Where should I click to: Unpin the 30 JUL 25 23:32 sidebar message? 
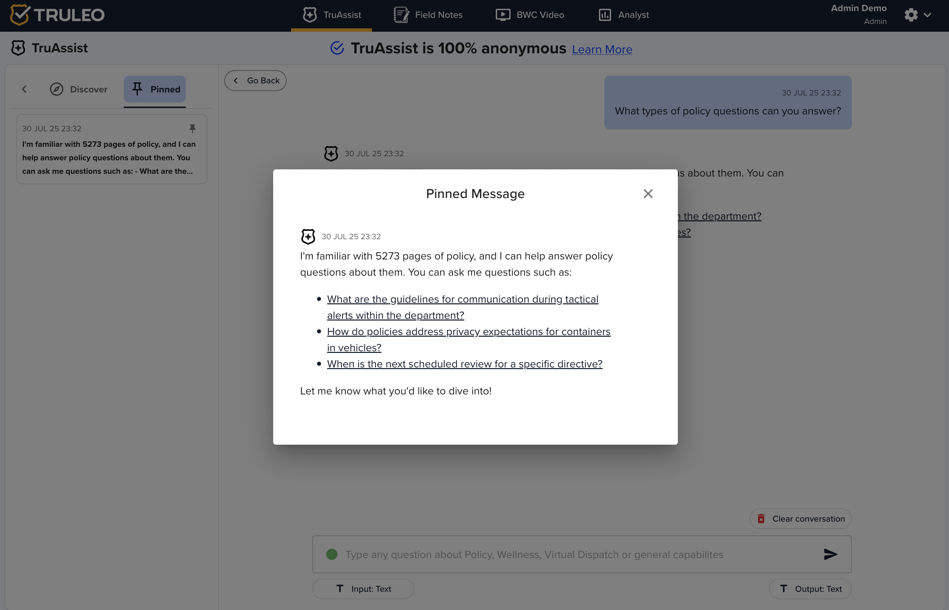click(x=193, y=128)
